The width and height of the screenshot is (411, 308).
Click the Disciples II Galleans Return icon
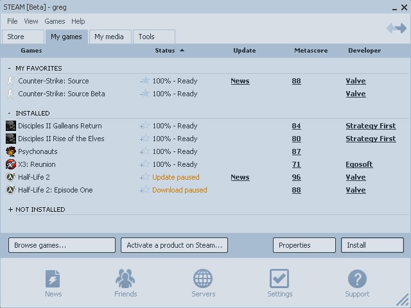pyautogui.click(x=11, y=126)
